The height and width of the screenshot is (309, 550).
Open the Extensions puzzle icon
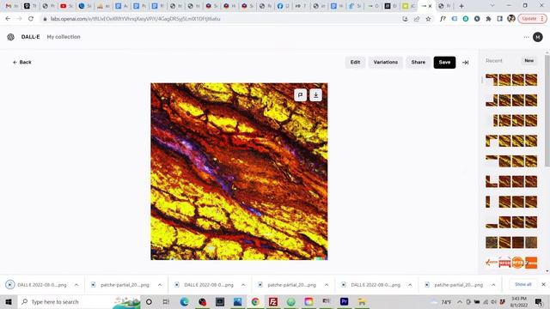point(488,19)
